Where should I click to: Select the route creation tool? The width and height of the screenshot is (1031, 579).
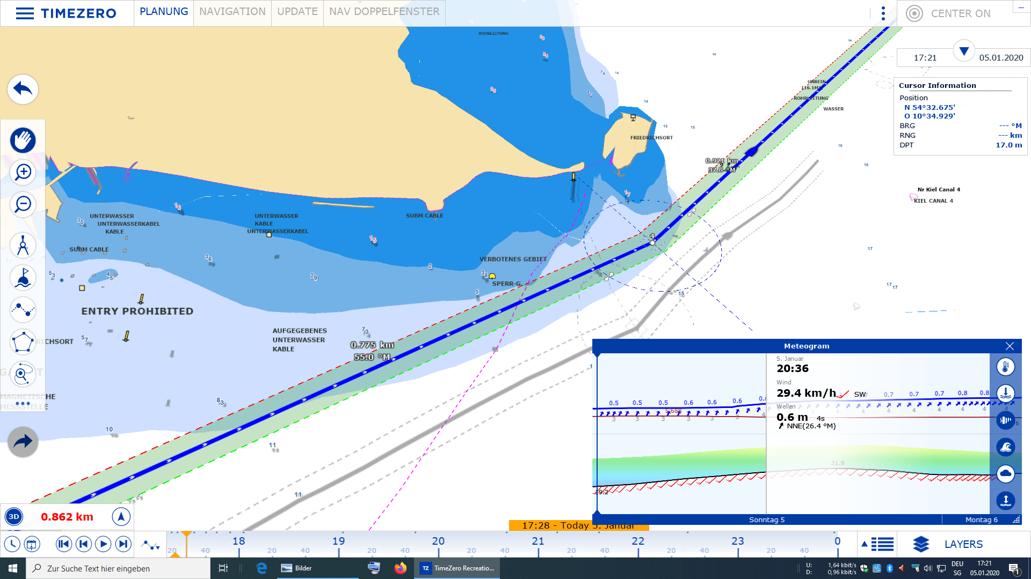click(x=23, y=309)
